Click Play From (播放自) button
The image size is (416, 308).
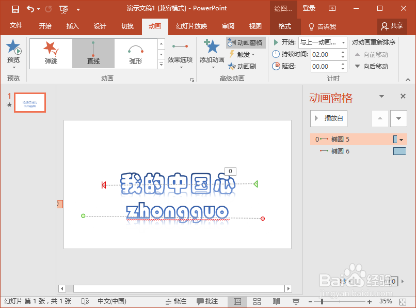point(329,118)
